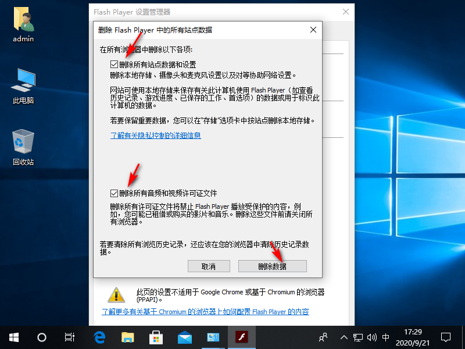Open the Start menu
Viewport: 465px width, 349px height.
[13, 337]
